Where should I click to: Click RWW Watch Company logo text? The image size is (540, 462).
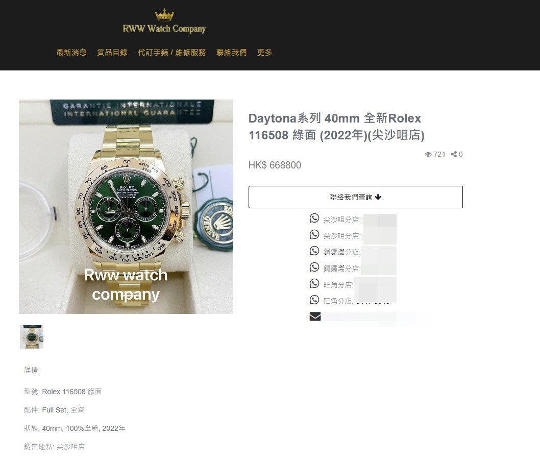[164, 29]
